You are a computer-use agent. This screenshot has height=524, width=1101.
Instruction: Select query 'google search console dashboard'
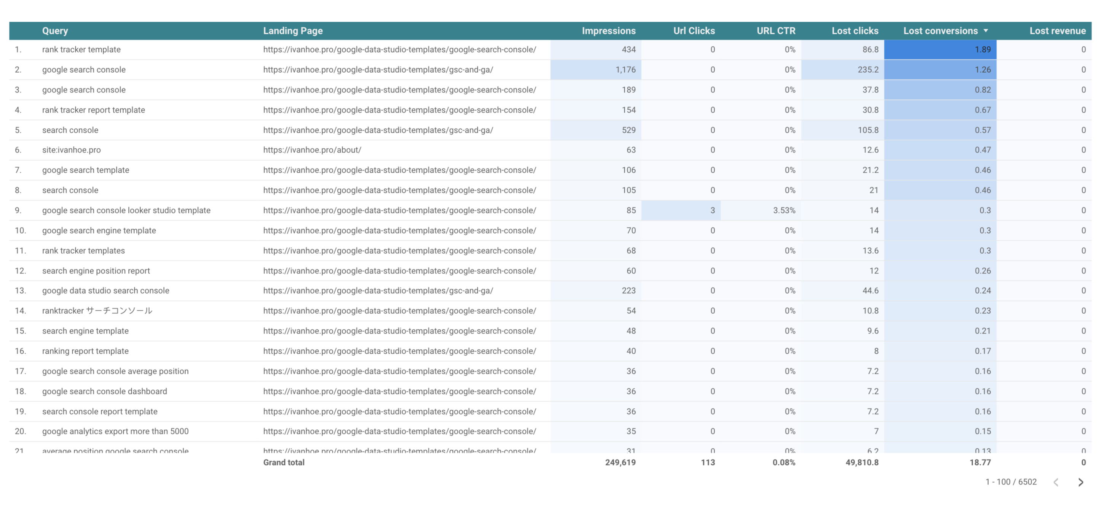pos(104,391)
